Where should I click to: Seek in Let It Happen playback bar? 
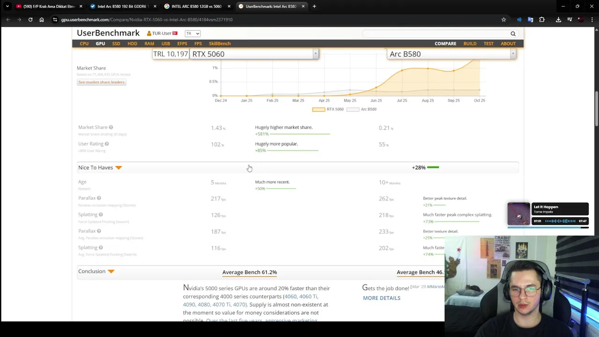pyautogui.click(x=548, y=227)
